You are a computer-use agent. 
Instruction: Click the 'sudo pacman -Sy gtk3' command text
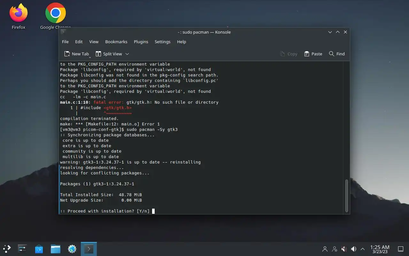[152, 129]
